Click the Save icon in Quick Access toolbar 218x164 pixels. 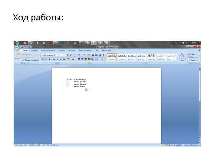pos(22,47)
